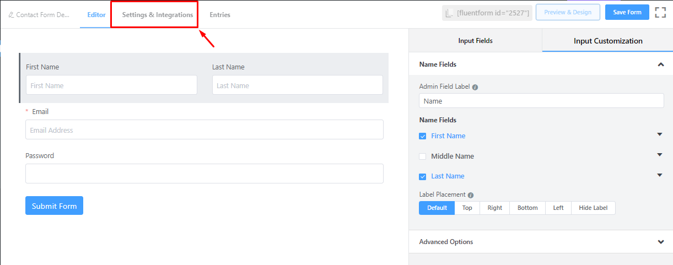Click the fullscreen expand icon
673x265 pixels.
[660, 13]
